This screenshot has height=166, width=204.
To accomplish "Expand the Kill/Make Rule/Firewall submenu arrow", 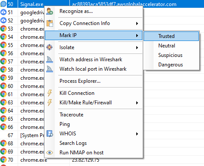I will coord(137,103).
